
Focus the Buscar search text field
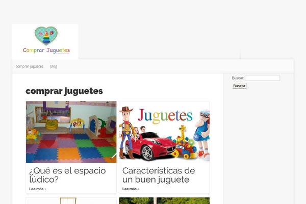point(262,78)
